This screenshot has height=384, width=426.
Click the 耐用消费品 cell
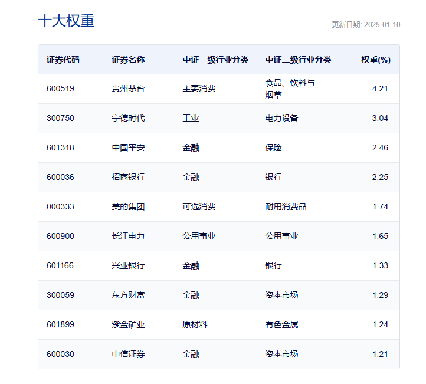[x=286, y=206]
